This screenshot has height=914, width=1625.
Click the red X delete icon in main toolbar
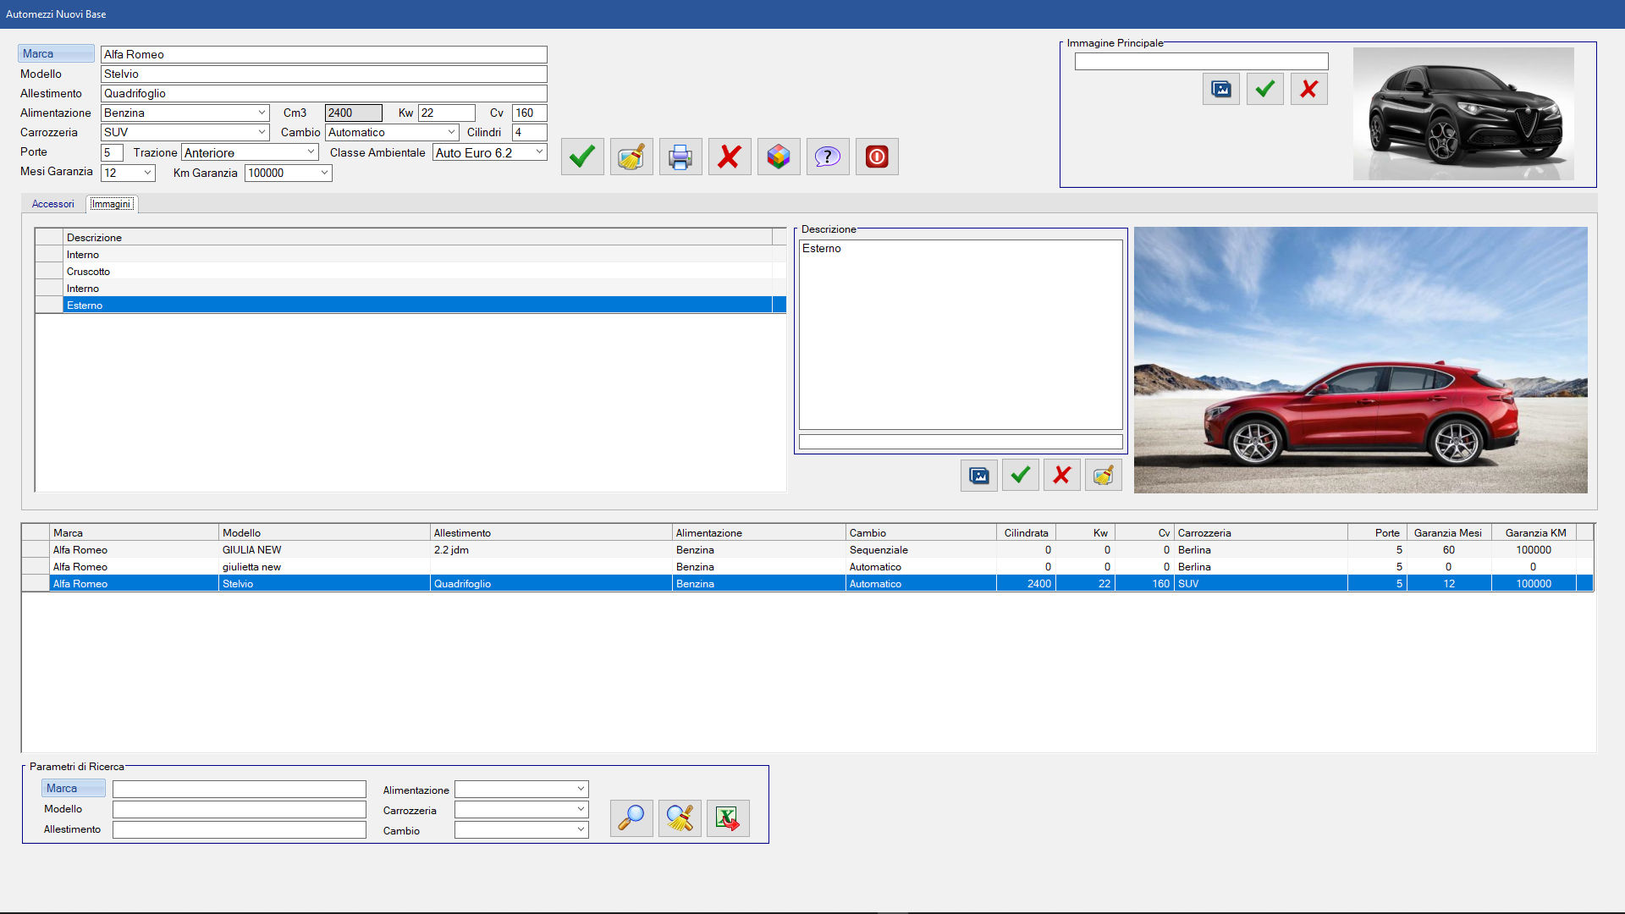730,157
